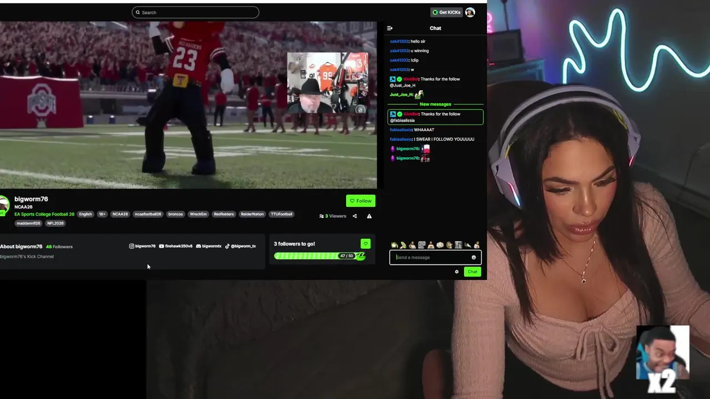The height and width of the screenshot is (399, 710).
Task: Click the '3 followers to go!' text
Action: pos(294,244)
